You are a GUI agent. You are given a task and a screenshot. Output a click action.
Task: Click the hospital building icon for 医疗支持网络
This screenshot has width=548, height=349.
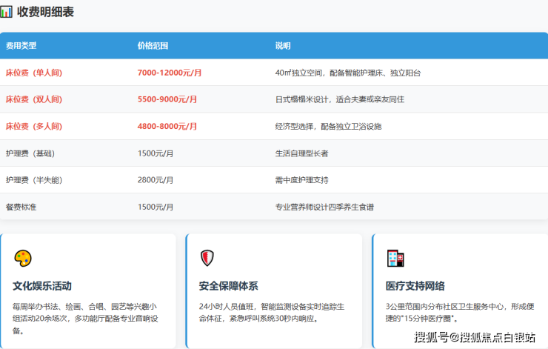coord(395,259)
